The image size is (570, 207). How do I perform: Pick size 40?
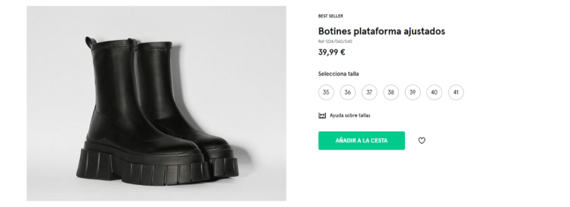click(x=434, y=92)
